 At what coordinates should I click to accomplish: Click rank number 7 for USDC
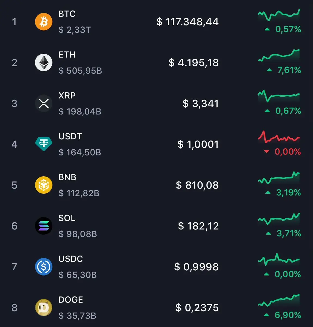tap(14, 267)
